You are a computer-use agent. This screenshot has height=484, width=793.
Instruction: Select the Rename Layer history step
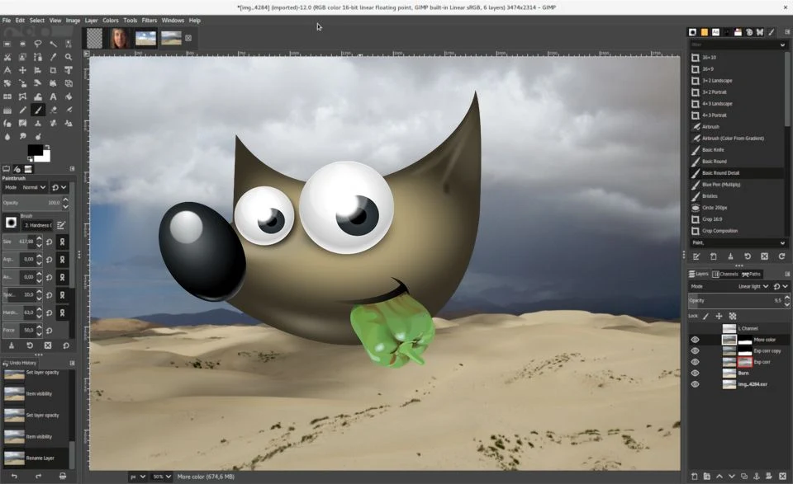[36, 458]
